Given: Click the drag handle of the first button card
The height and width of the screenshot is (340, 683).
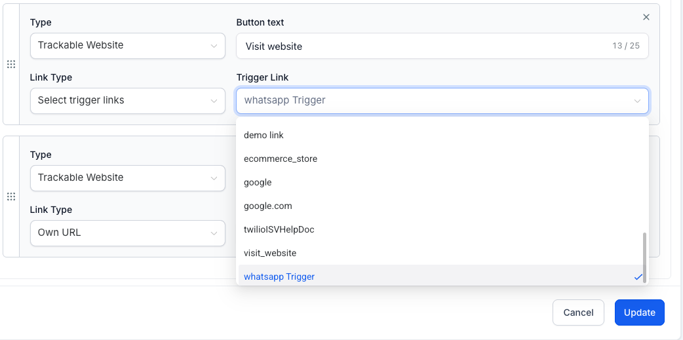Looking at the screenshot, I should [11, 64].
